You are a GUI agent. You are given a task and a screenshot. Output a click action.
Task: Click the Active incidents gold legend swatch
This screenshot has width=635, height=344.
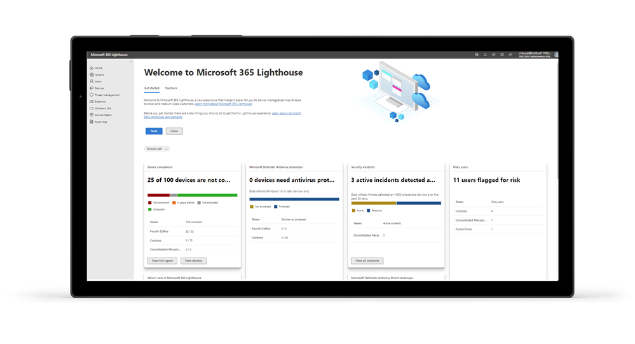(353, 210)
